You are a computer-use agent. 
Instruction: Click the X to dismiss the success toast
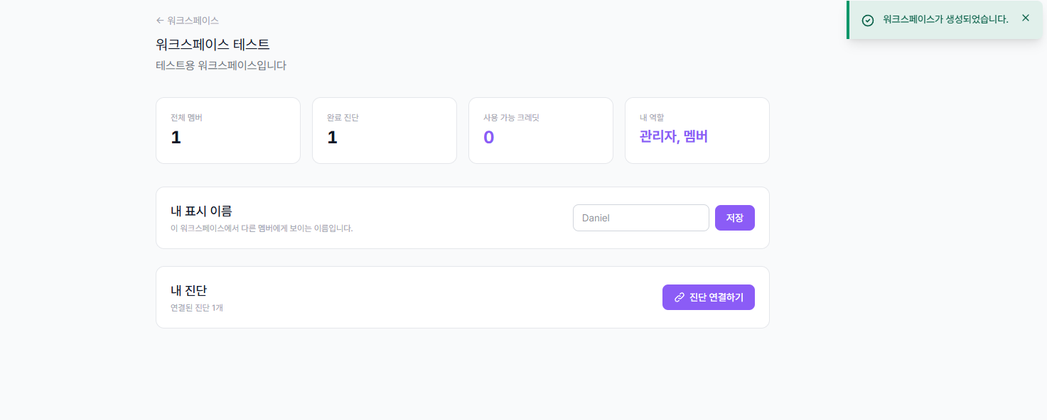pos(1025,18)
